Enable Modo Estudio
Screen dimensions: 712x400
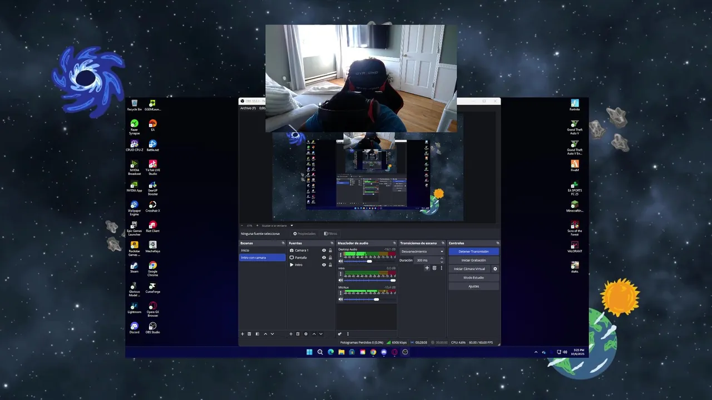(473, 278)
